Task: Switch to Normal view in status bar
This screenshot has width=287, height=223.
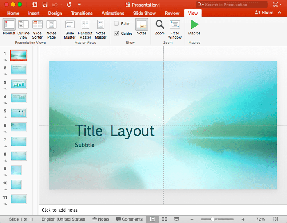Action: pyautogui.click(x=152, y=219)
